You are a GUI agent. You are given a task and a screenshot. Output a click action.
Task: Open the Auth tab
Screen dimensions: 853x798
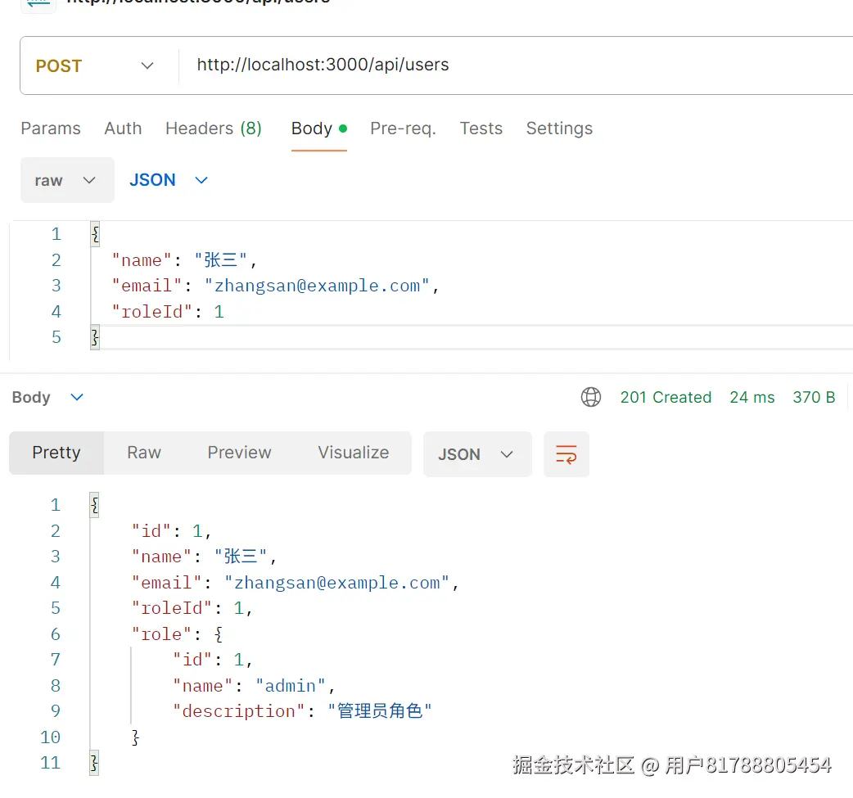[x=123, y=128]
